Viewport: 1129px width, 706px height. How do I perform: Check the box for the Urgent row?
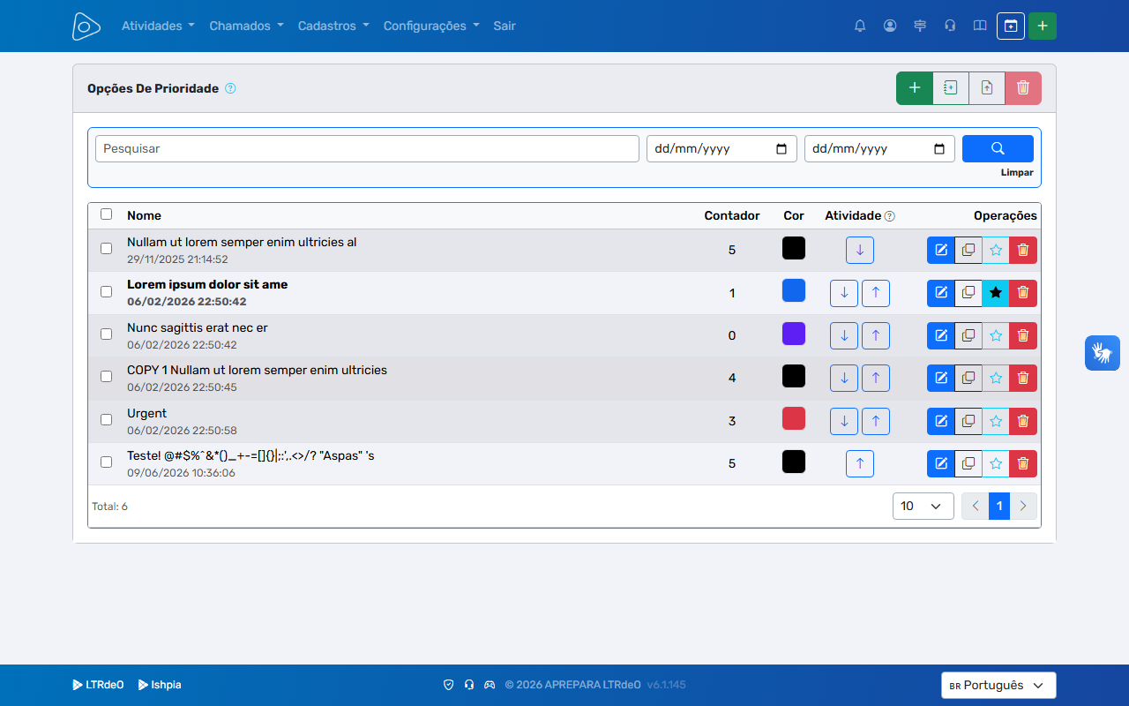click(107, 420)
